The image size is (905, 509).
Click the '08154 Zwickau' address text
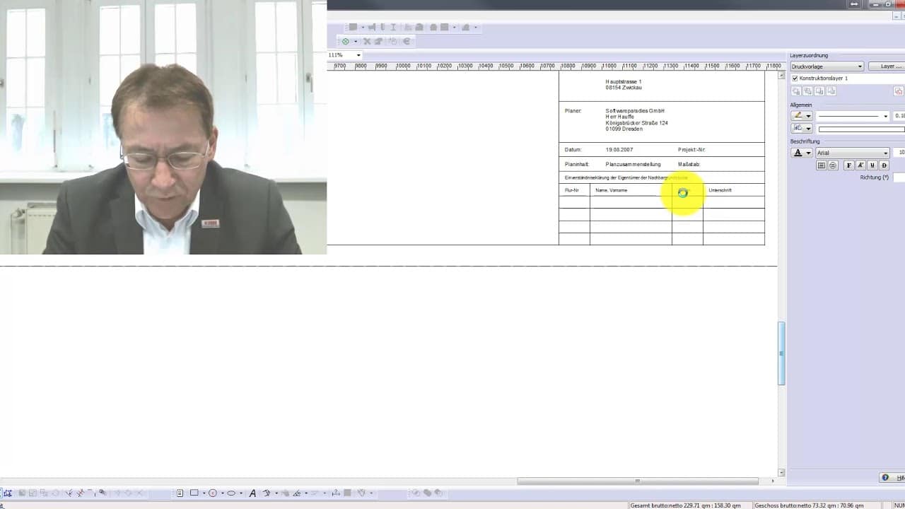click(624, 88)
